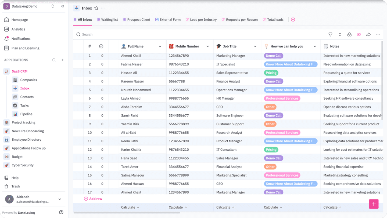This screenshot has height=218, width=387.
Task: Open the filter funnel icon
Action: pos(330,34)
